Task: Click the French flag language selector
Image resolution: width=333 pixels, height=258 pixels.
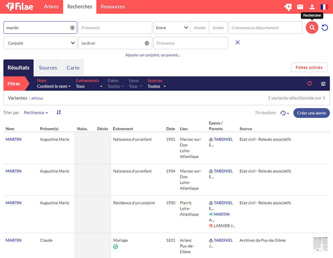Action: coord(324,7)
